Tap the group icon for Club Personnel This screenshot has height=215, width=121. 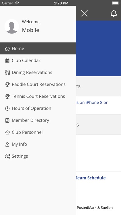point(7,132)
